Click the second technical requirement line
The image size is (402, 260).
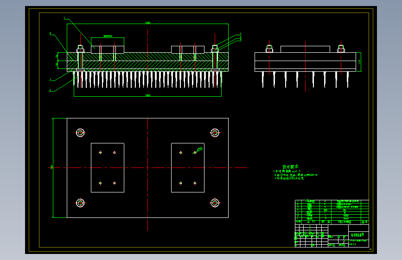click(296, 175)
